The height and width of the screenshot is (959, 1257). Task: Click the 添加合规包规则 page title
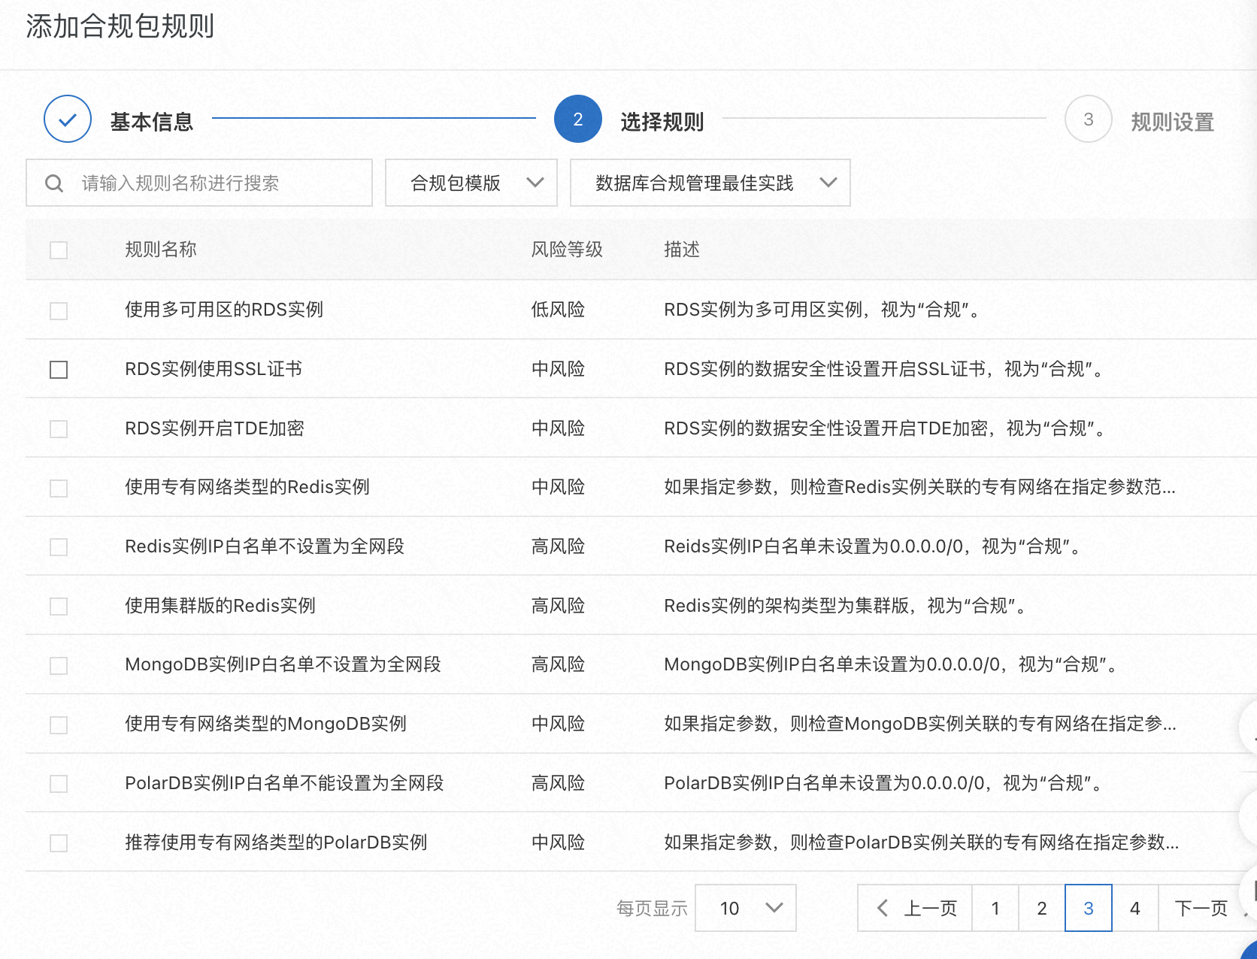(120, 26)
